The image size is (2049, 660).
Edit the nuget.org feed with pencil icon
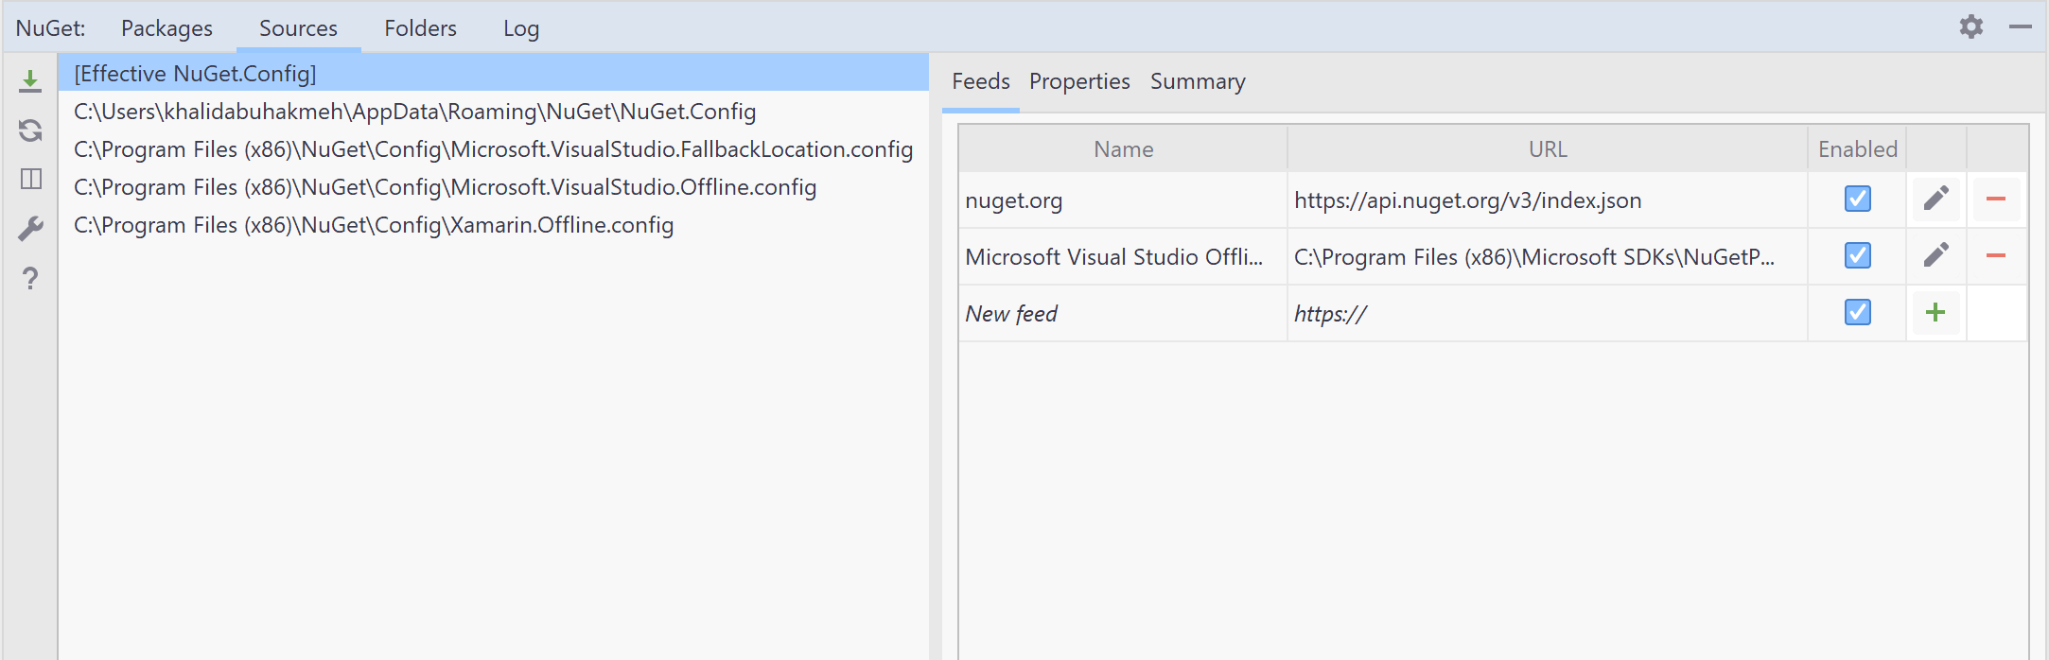point(1935,199)
